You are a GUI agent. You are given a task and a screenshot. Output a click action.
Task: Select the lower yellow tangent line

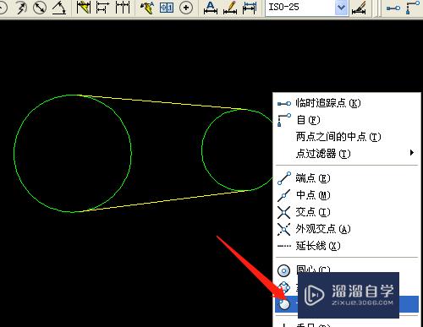coord(163,200)
